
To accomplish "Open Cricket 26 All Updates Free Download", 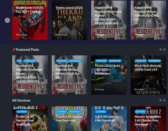I will (25, 121).
